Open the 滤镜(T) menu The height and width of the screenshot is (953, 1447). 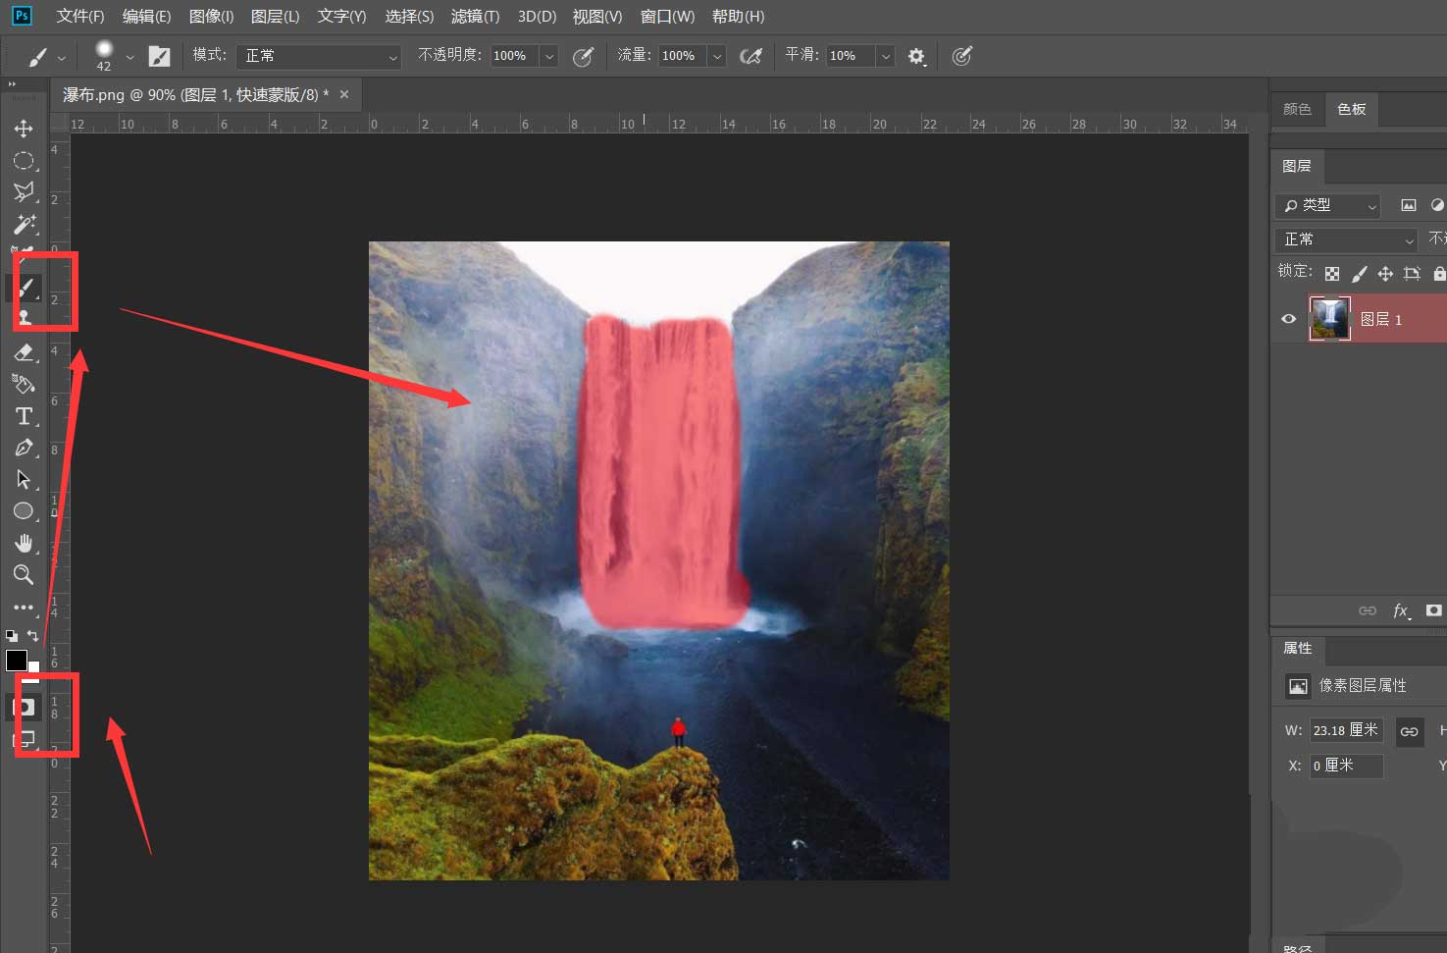(x=475, y=17)
